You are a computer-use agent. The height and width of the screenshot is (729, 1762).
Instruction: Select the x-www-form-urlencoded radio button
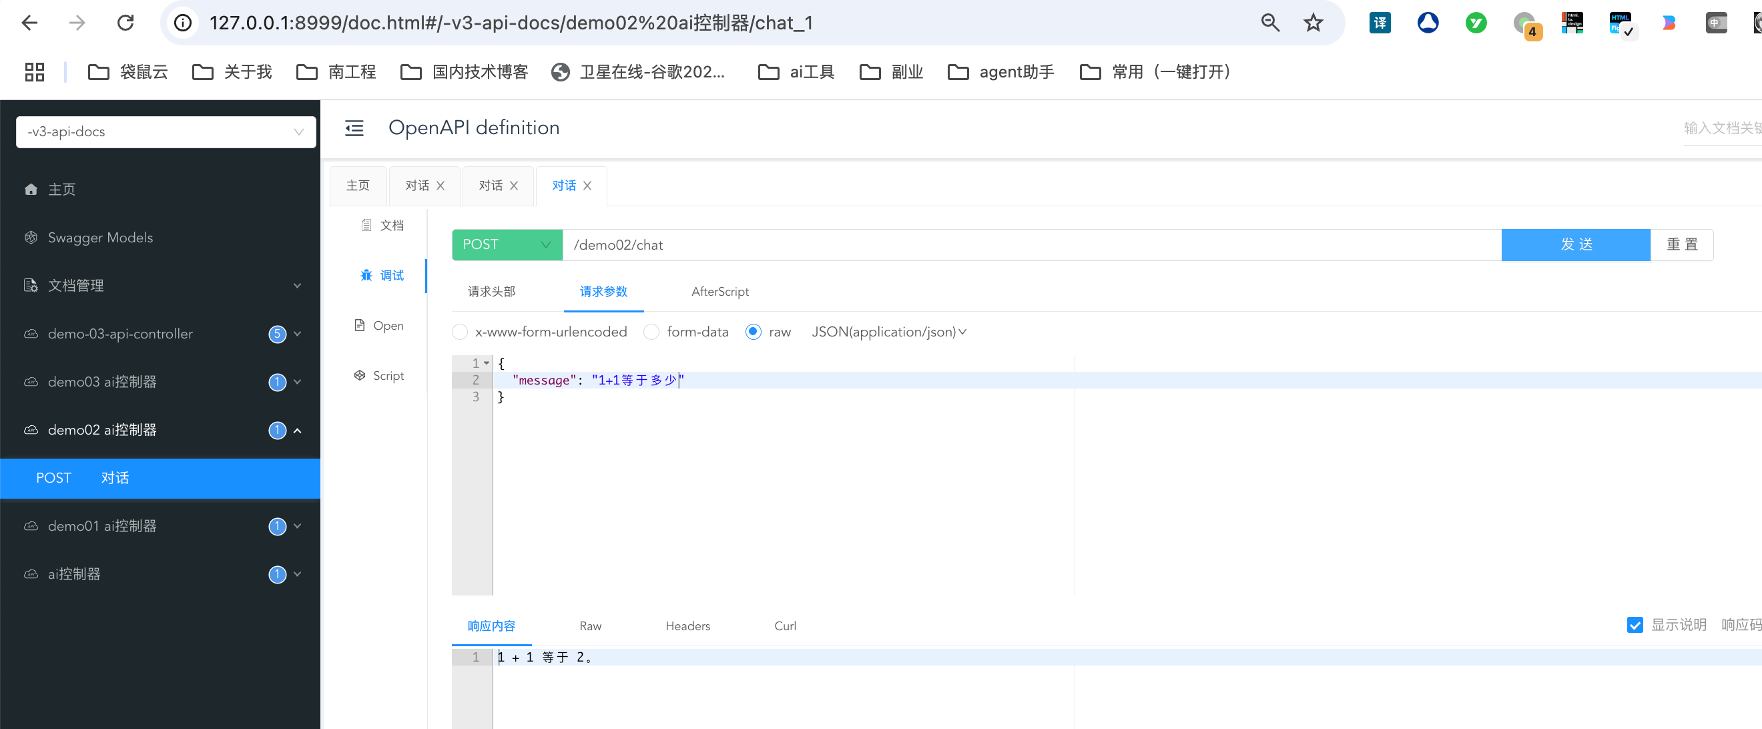tap(460, 332)
